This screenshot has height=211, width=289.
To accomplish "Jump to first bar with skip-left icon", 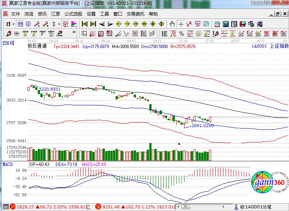I will (x=84, y=24).
